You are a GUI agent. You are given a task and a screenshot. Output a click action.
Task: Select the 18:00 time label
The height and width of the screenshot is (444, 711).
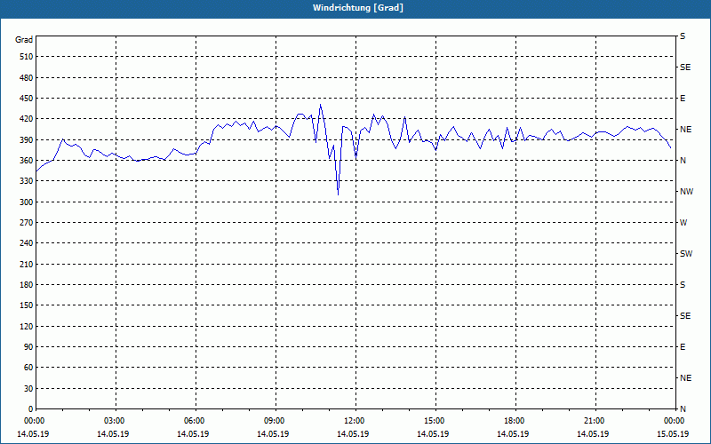tap(515, 421)
